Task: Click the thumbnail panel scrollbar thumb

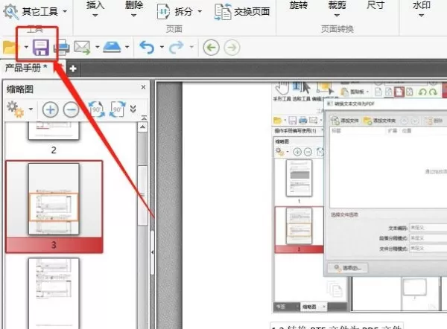Action: 142,196
